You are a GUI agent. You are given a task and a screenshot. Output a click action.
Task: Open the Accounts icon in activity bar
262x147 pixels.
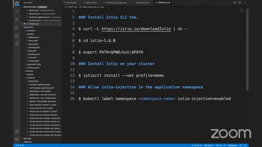[x=17, y=131]
